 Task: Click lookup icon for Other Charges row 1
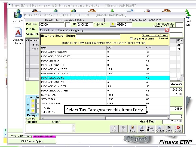tap(33, 101)
